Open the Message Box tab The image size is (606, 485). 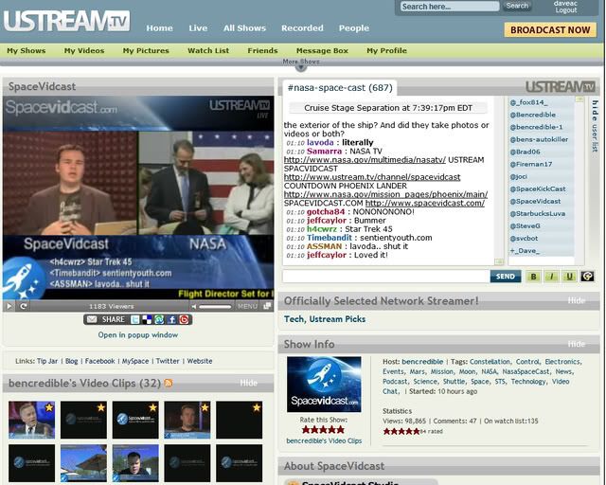point(322,50)
